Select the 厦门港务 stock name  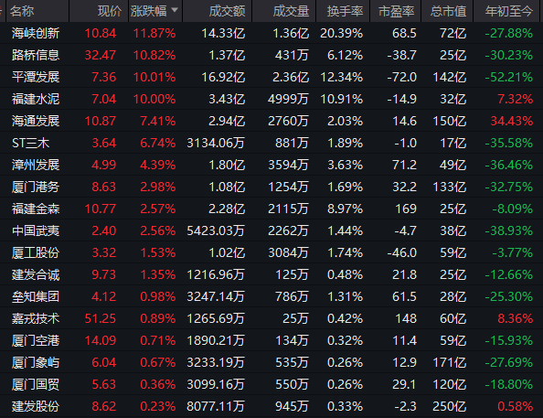36,187
